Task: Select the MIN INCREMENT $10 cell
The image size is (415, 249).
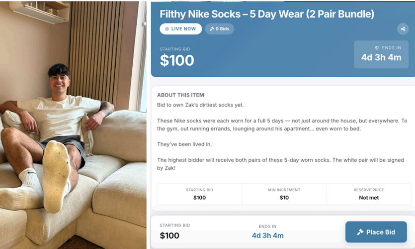Action: point(284,194)
